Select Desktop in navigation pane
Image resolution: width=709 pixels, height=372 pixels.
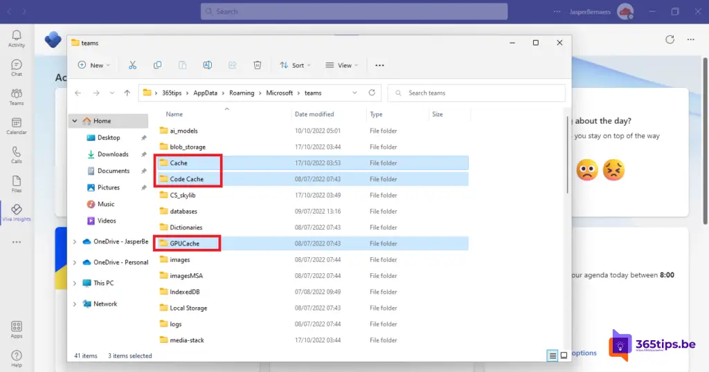click(x=109, y=138)
